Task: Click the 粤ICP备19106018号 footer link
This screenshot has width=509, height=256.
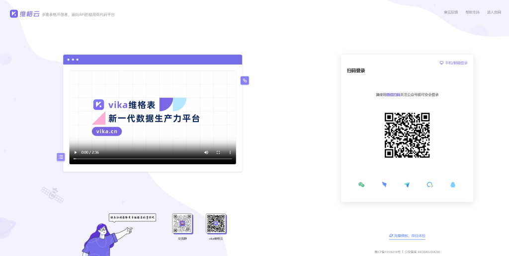Action: (387, 252)
